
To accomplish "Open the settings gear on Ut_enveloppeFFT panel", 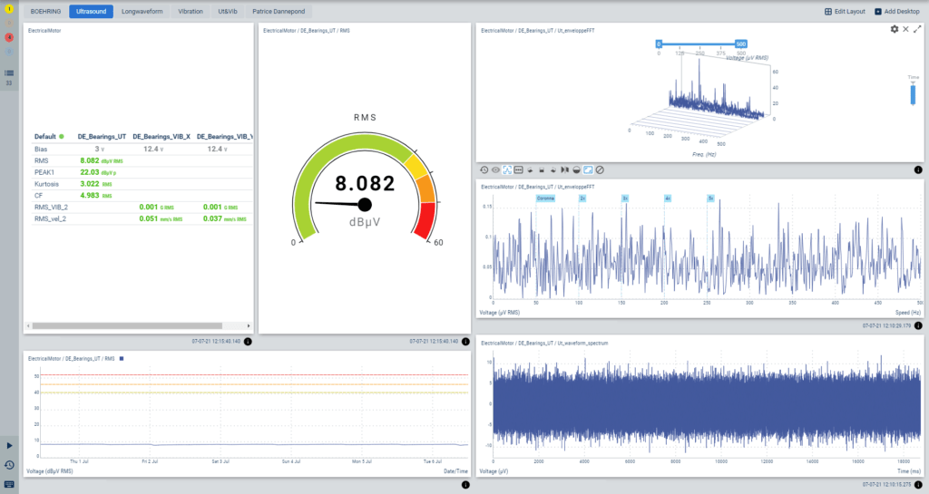I will coord(895,29).
